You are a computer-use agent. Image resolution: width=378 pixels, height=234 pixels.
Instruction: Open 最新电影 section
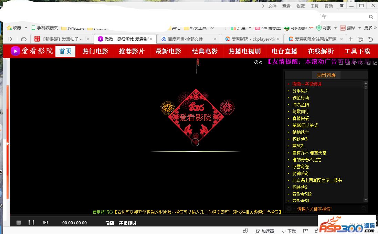coord(168,51)
